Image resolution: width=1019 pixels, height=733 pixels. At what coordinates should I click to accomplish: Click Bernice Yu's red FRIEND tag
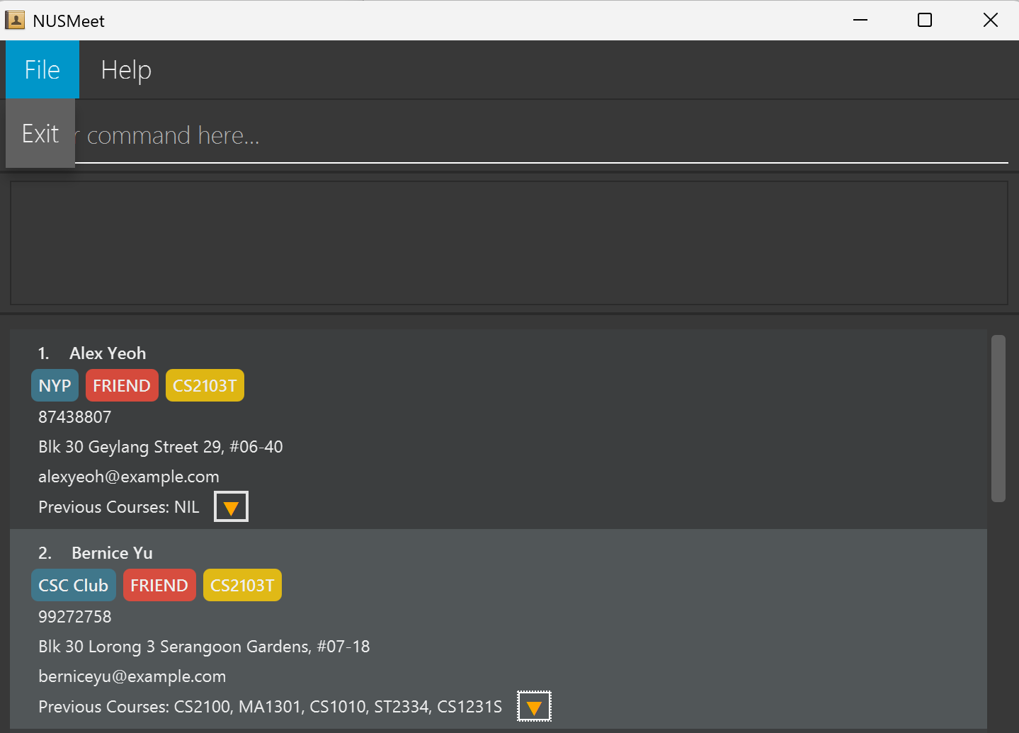click(x=159, y=586)
